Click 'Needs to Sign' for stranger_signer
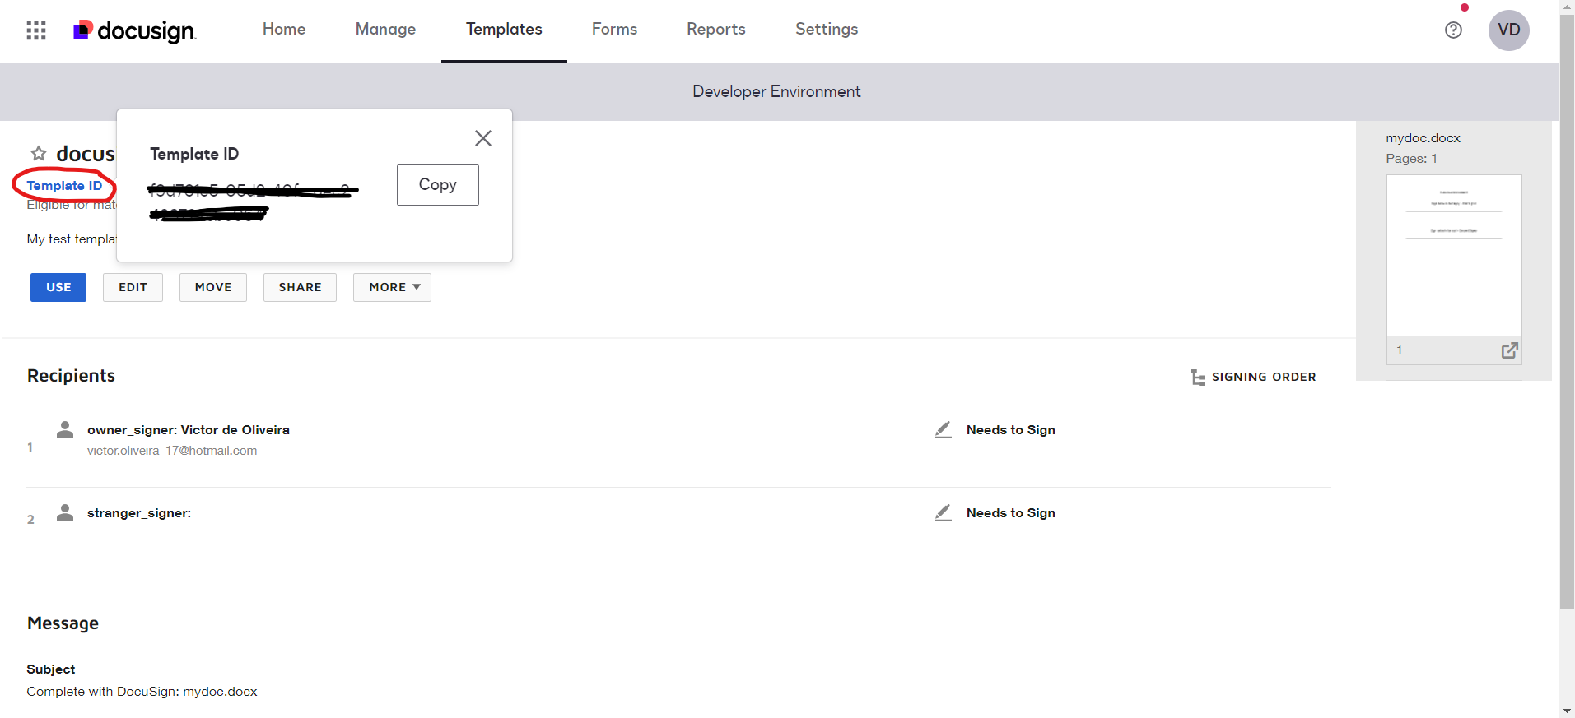 (1011, 512)
